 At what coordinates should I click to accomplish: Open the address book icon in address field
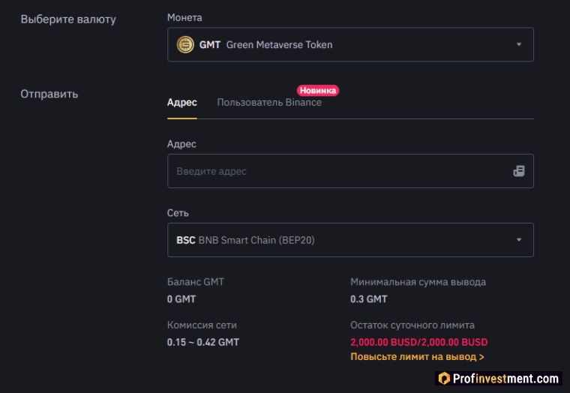519,171
